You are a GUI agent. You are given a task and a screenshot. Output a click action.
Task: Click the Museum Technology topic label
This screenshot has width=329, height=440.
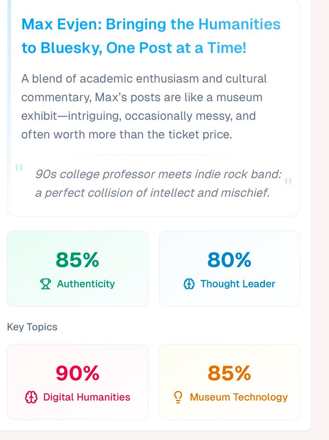pos(239,397)
